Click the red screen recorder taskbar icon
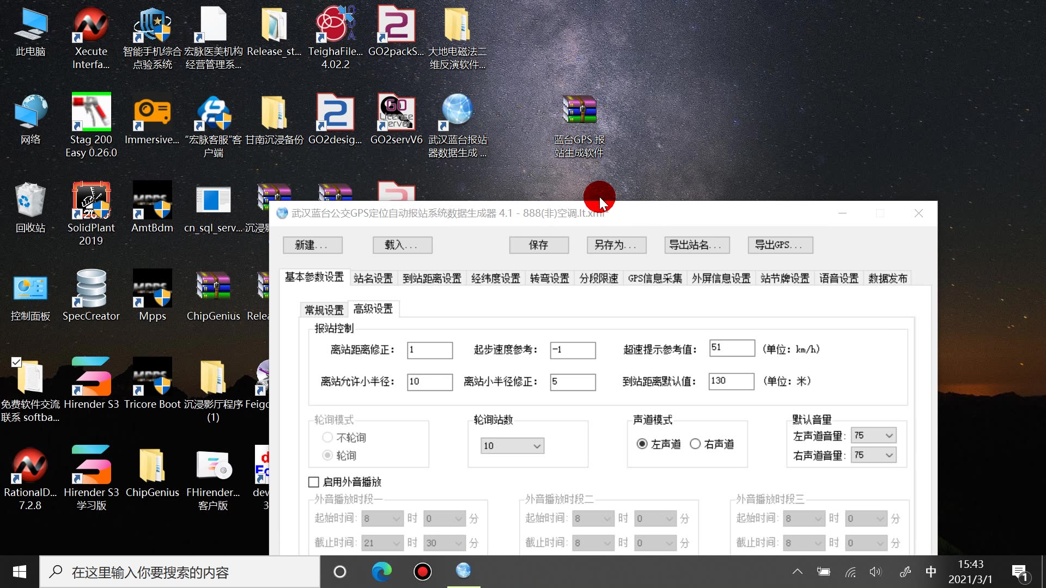Image resolution: width=1046 pixels, height=588 pixels. (x=422, y=572)
